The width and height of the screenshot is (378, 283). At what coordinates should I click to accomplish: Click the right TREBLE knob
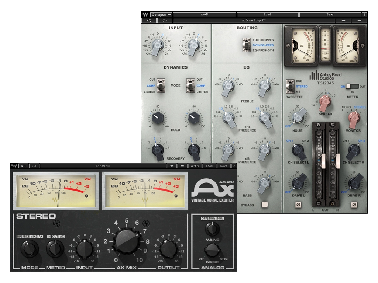264,86
